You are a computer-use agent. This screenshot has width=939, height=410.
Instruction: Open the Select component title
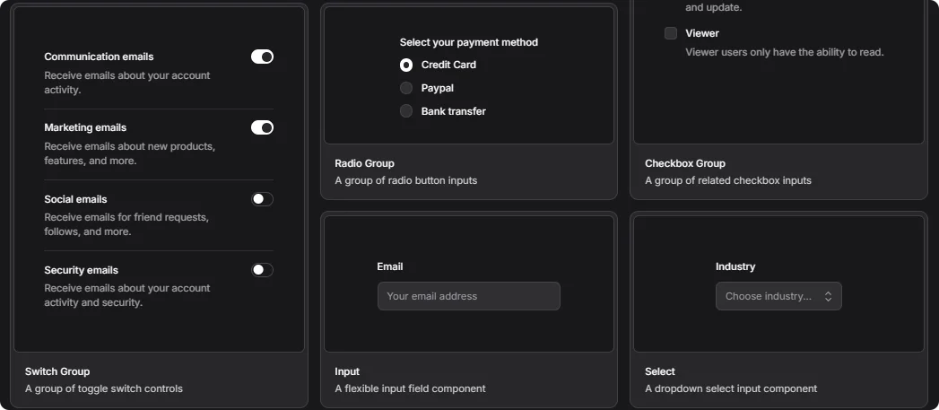pyautogui.click(x=660, y=371)
